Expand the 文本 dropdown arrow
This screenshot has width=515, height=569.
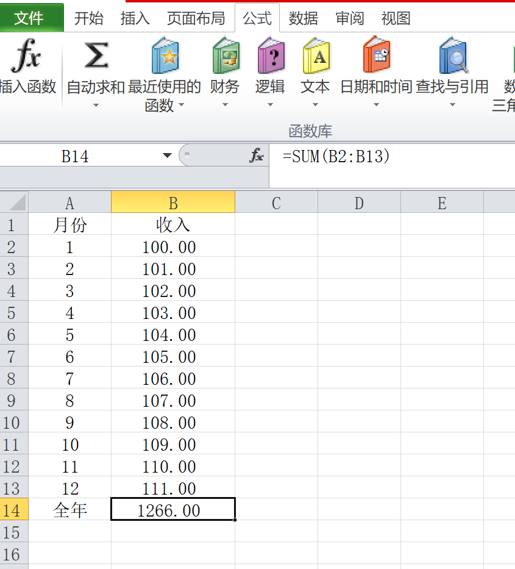pos(316,105)
